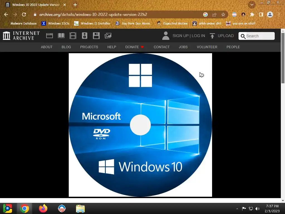Open the Chrome three-dot menu
The image size is (285, 214).
coord(279,14)
